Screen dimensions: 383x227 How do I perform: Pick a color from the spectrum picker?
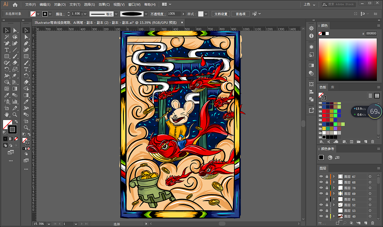(x=348, y=60)
